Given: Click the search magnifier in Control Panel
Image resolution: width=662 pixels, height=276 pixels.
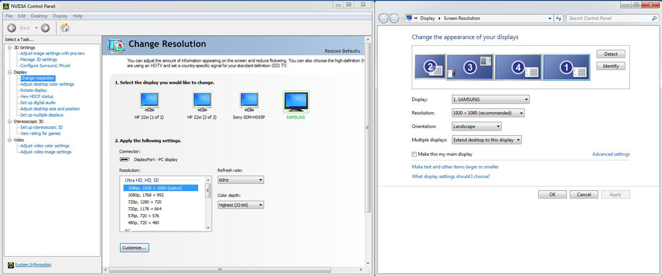Looking at the screenshot, I should (654, 19).
